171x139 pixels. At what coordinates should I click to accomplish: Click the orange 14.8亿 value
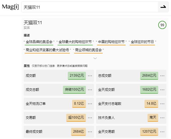point(151,104)
